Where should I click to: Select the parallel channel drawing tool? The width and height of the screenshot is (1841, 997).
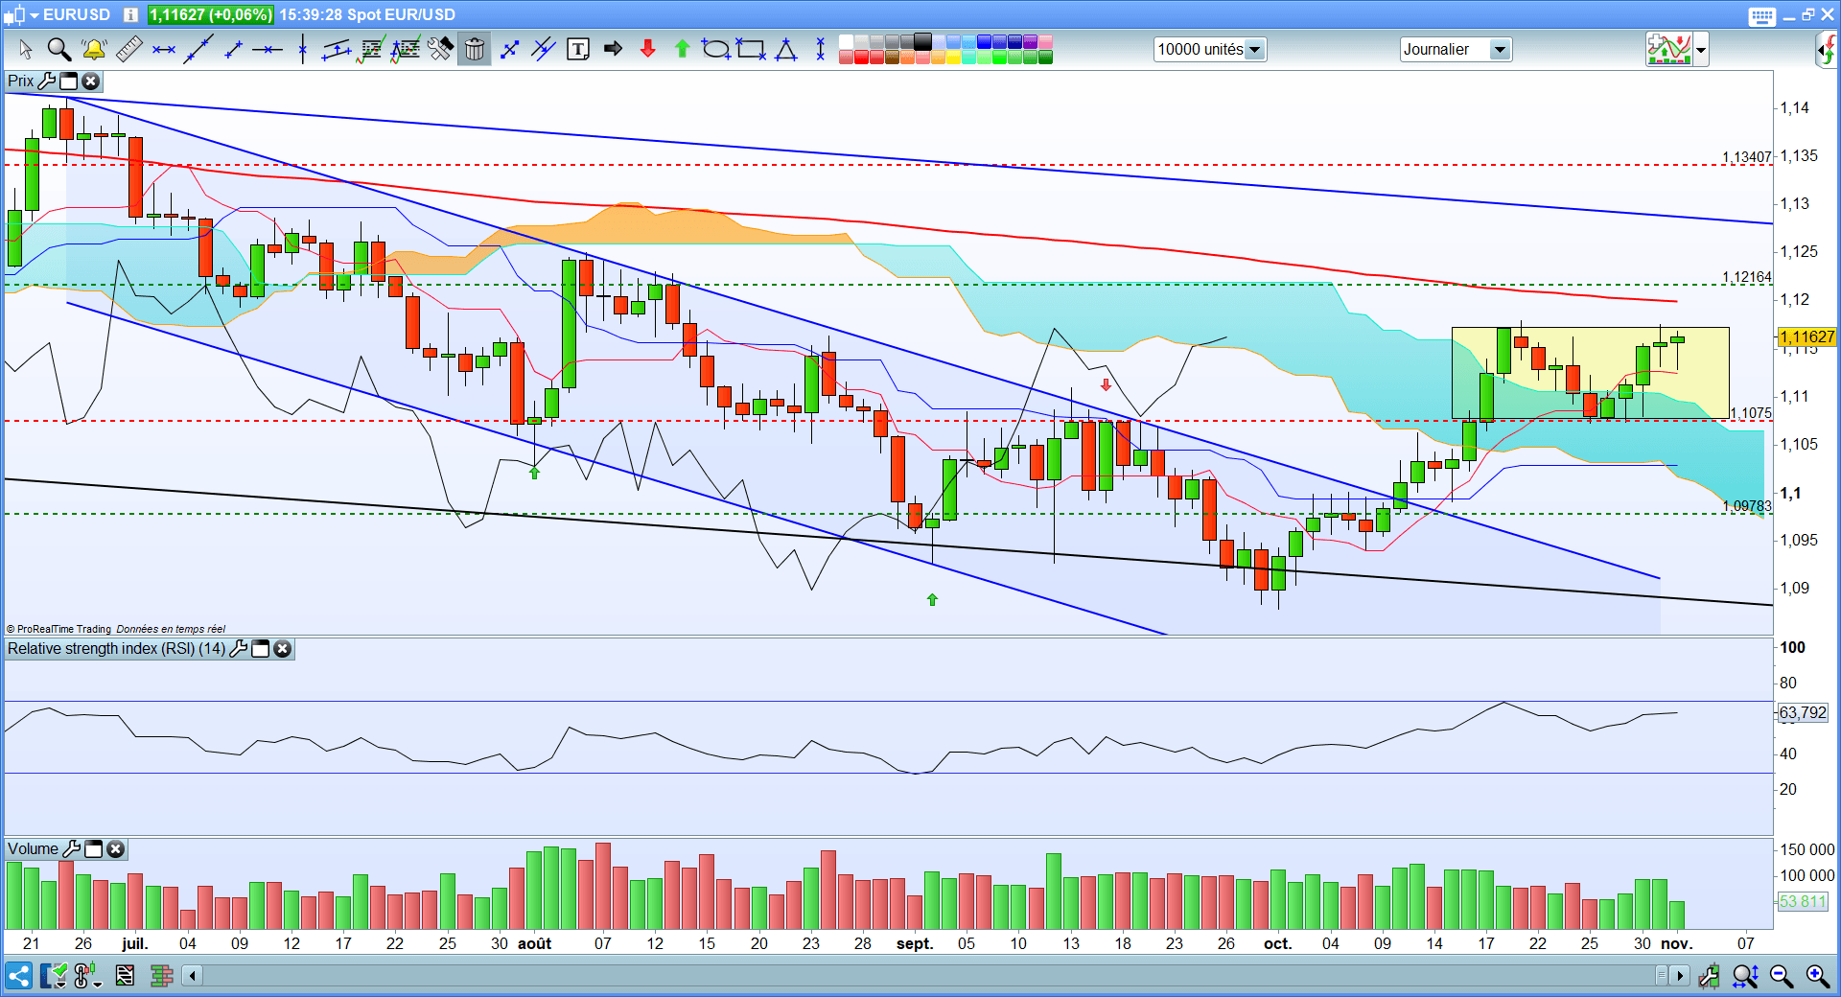(x=337, y=49)
